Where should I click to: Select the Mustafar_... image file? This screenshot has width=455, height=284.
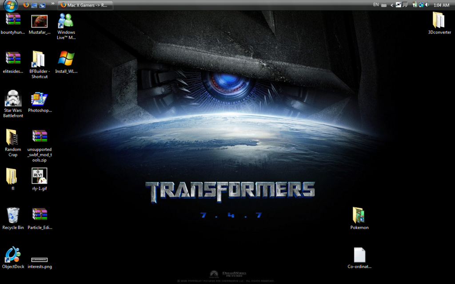pos(40,24)
